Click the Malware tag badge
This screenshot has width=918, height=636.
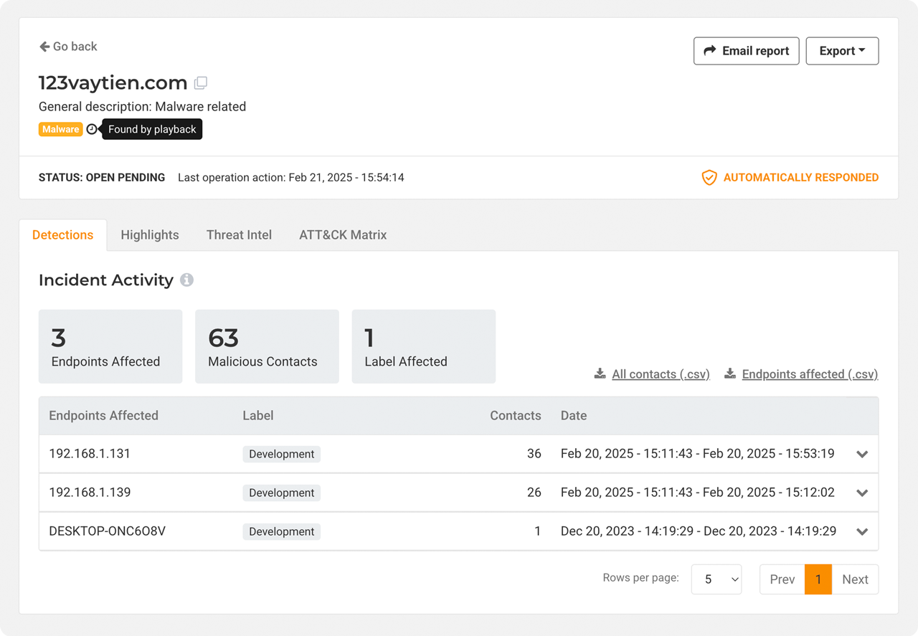pyautogui.click(x=60, y=130)
